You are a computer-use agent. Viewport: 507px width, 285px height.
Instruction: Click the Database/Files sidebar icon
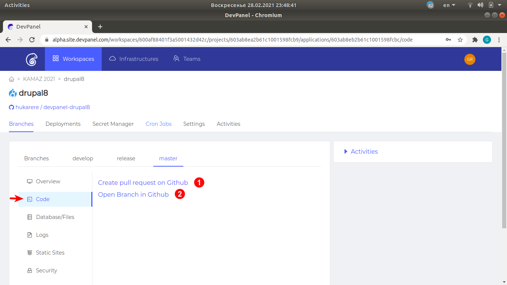[x=30, y=217]
